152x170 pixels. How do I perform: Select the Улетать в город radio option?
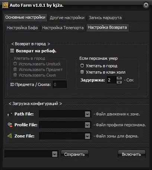click(82, 66)
